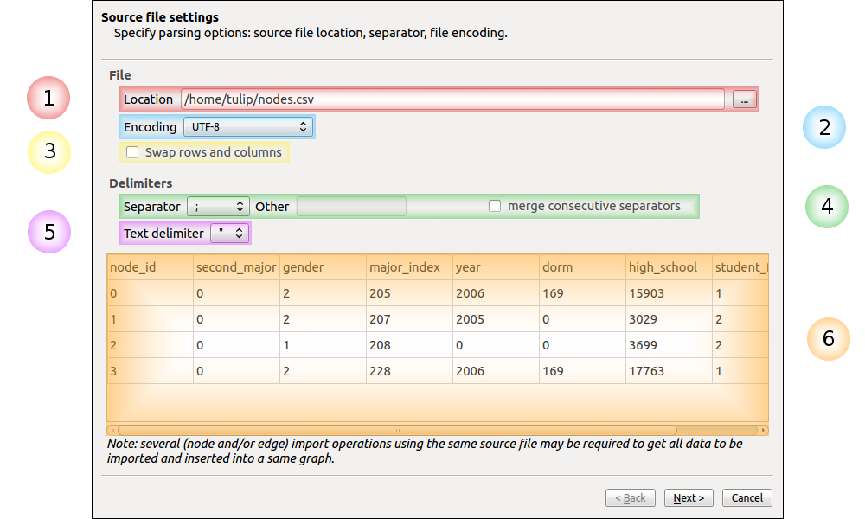The image size is (865, 519).
Task: Click the dorm column header
Action: [x=582, y=267]
